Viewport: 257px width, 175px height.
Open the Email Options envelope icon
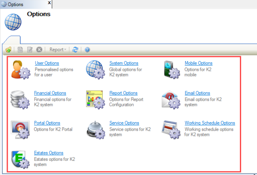click(x=171, y=100)
